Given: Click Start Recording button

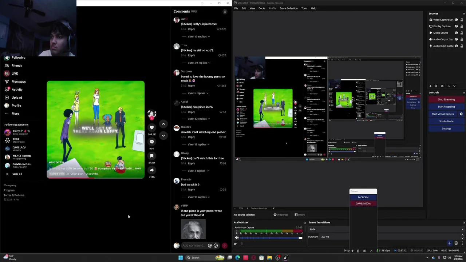Looking at the screenshot, I should [446, 107].
